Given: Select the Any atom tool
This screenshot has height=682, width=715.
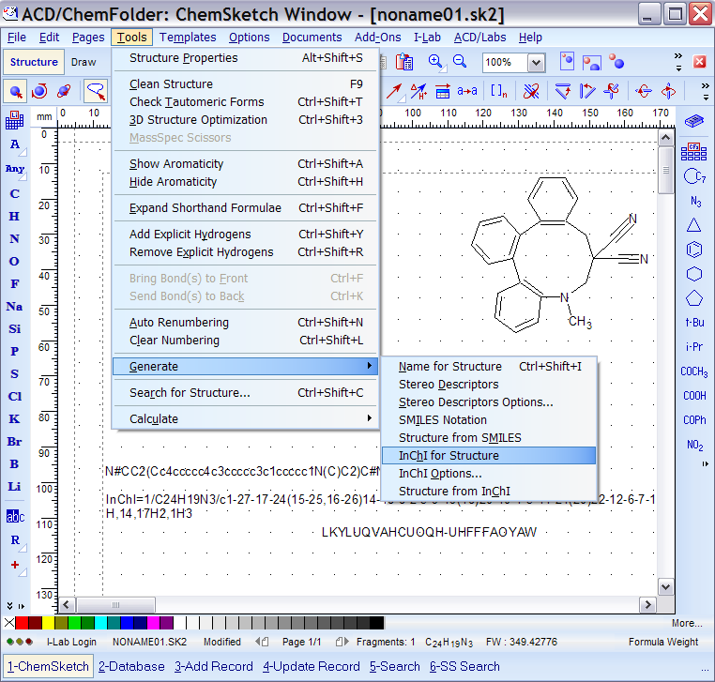Looking at the screenshot, I should click(x=15, y=169).
